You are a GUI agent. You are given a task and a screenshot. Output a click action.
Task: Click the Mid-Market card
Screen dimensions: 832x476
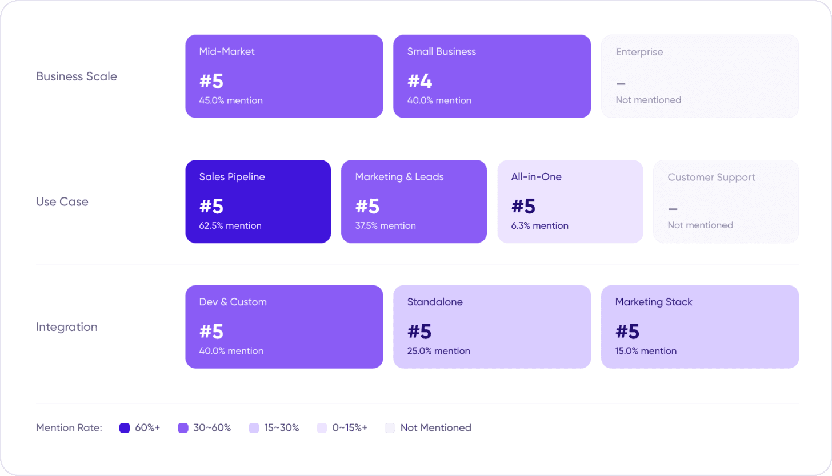[284, 76]
